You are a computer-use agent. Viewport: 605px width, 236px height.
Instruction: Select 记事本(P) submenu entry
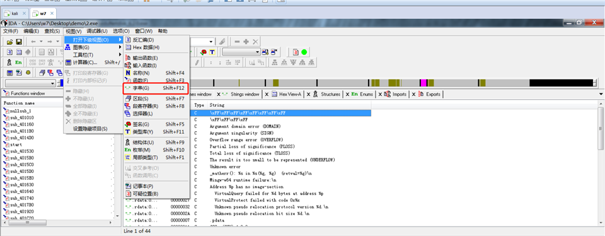pos(156,186)
